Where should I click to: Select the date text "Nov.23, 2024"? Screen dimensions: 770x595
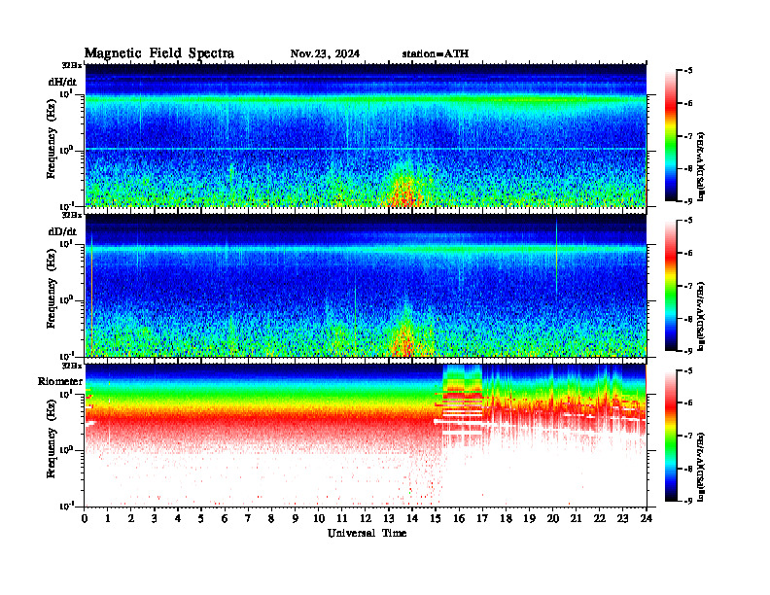click(x=325, y=54)
